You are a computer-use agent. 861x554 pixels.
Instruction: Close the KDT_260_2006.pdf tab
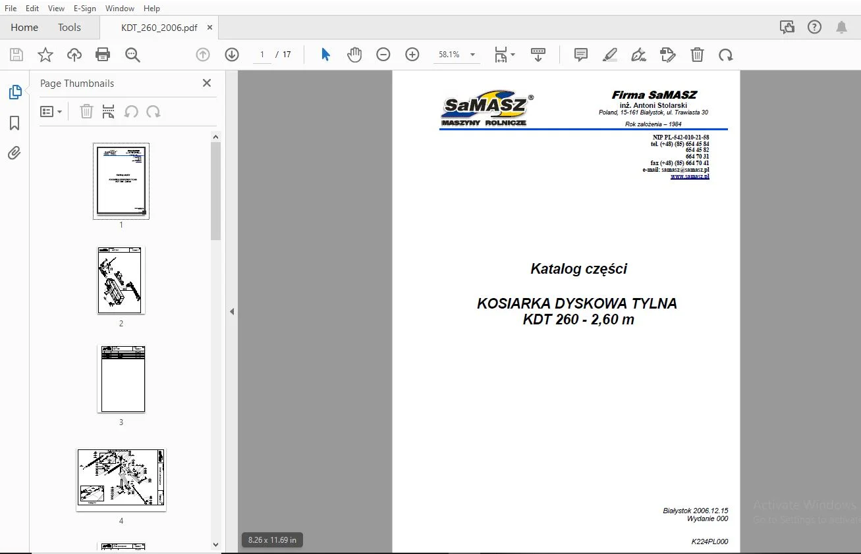point(210,28)
